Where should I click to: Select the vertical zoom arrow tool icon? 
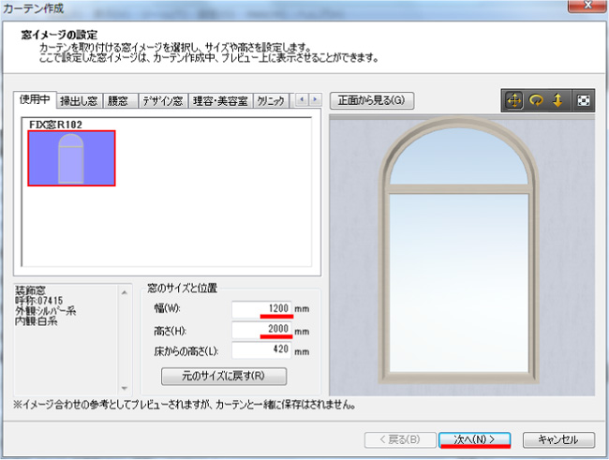(558, 100)
